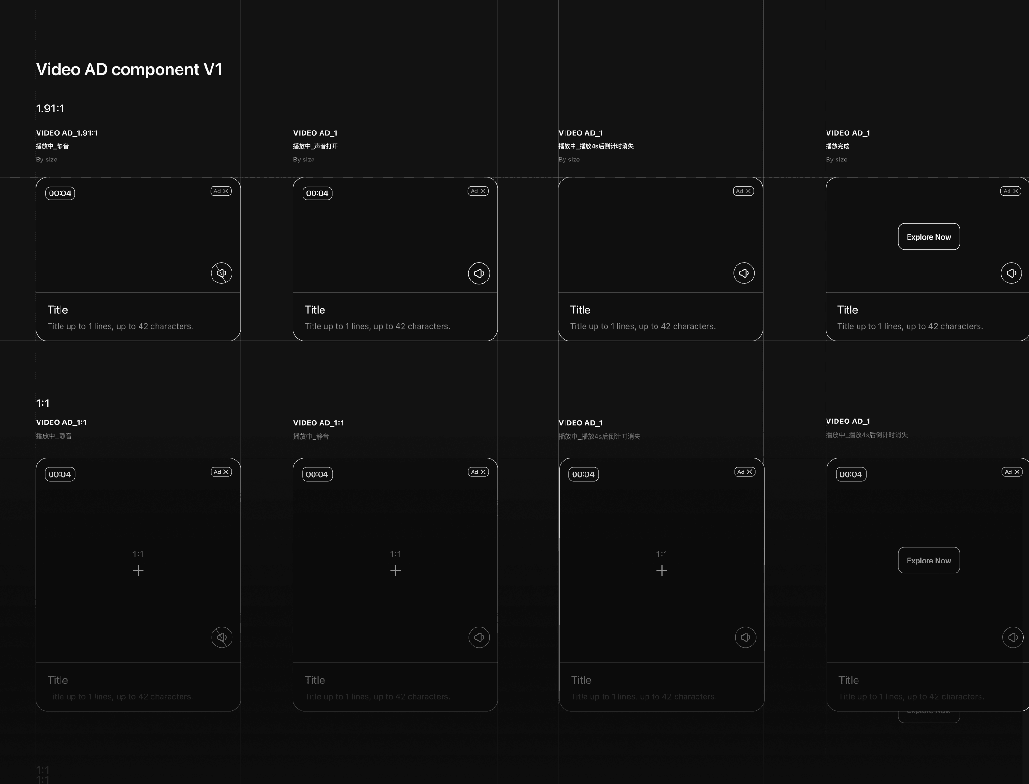This screenshot has height=784, width=1029.
Task: Select the 播放中_声音打开 state label
Action: coord(315,146)
